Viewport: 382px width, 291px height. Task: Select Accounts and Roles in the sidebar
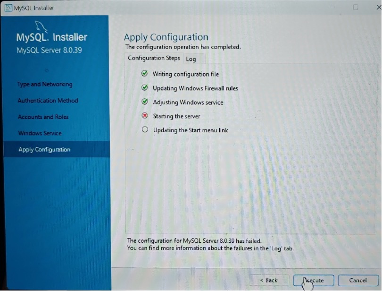[43, 117]
